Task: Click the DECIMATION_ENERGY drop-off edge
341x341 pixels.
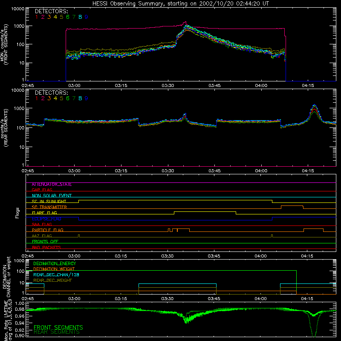Action: 296,282
